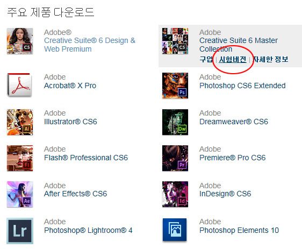Open Creative Suite 6 Master Collection link
This screenshot has height=249, width=302.
(239, 45)
